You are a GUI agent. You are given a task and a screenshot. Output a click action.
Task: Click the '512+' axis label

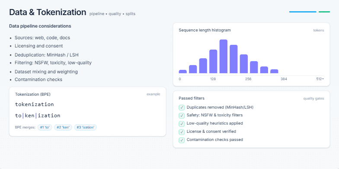pyautogui.click(x=320, y=79)
